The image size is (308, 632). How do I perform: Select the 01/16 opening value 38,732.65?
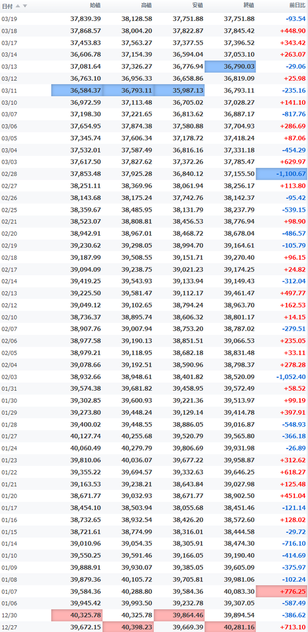tap(86, 521)
